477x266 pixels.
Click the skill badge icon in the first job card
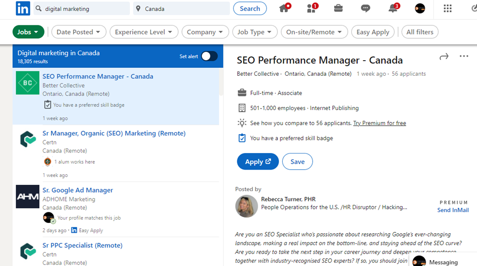47,105
